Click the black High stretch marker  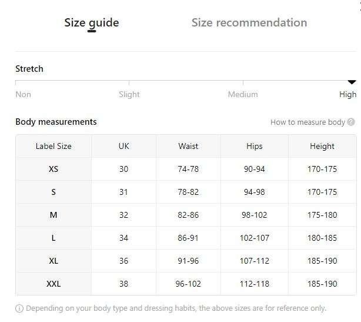tap(352, 82)
